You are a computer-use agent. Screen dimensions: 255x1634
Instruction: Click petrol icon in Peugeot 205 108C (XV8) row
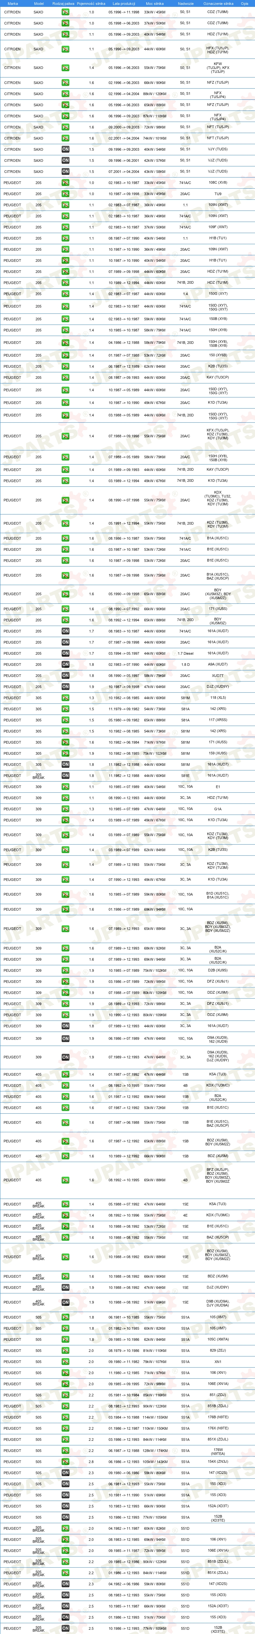[x=65, y=183]
